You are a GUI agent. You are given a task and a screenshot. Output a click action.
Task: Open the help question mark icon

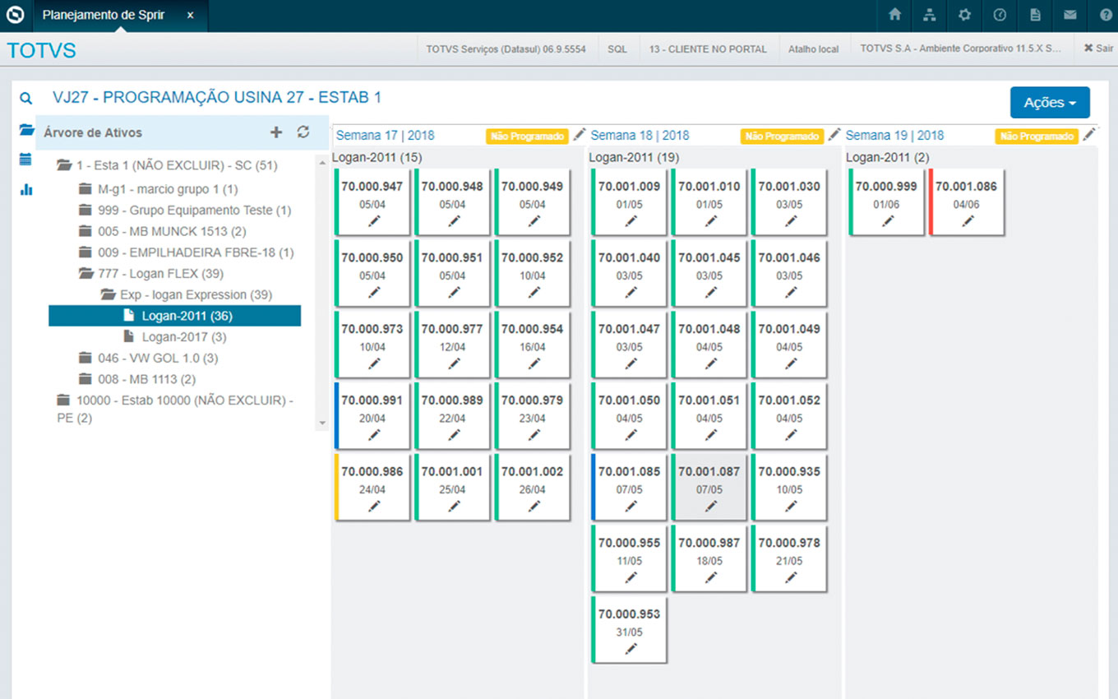click(x=1105, y=16)
